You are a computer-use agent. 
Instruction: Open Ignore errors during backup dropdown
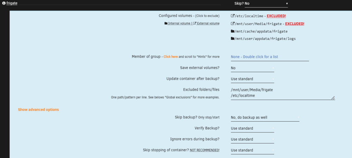click(252, 139)
